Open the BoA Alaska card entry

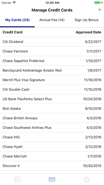[52, 108]
